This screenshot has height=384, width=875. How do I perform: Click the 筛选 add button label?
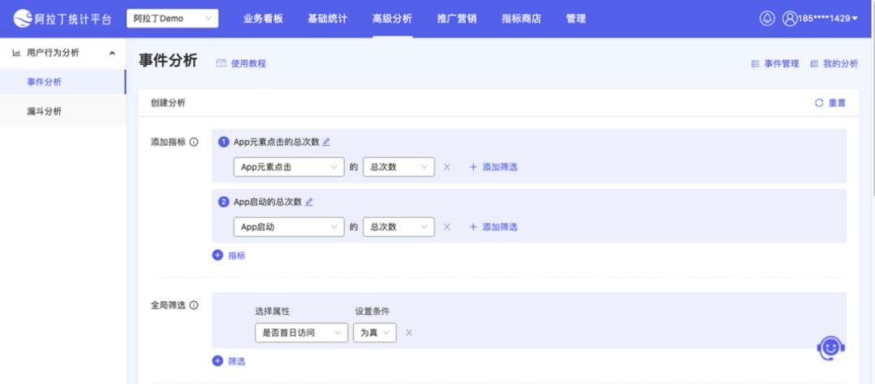pyautogui.click(x=237, y=361)
